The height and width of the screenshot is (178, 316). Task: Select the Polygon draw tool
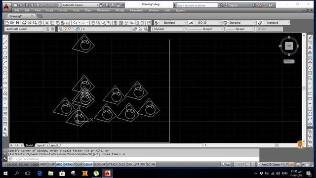(5, 53)
